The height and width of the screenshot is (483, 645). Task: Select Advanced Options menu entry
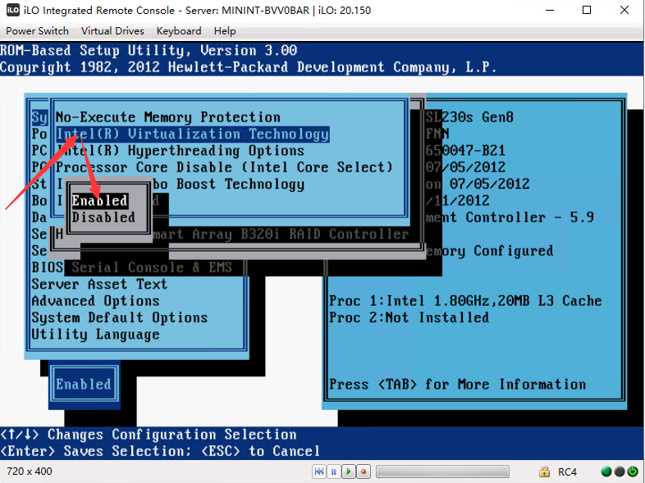pos(95,301)
